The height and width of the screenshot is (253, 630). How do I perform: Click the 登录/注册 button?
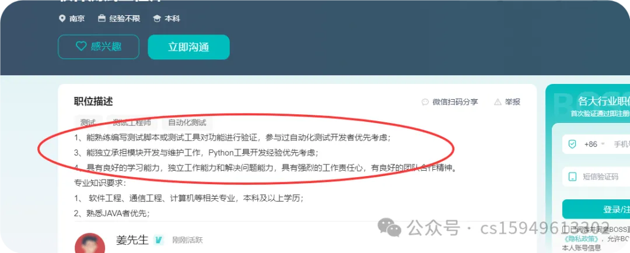(x=596, y=209)
